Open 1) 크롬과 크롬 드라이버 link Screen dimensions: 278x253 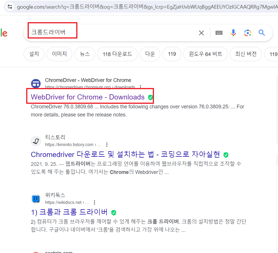point(69,212)
